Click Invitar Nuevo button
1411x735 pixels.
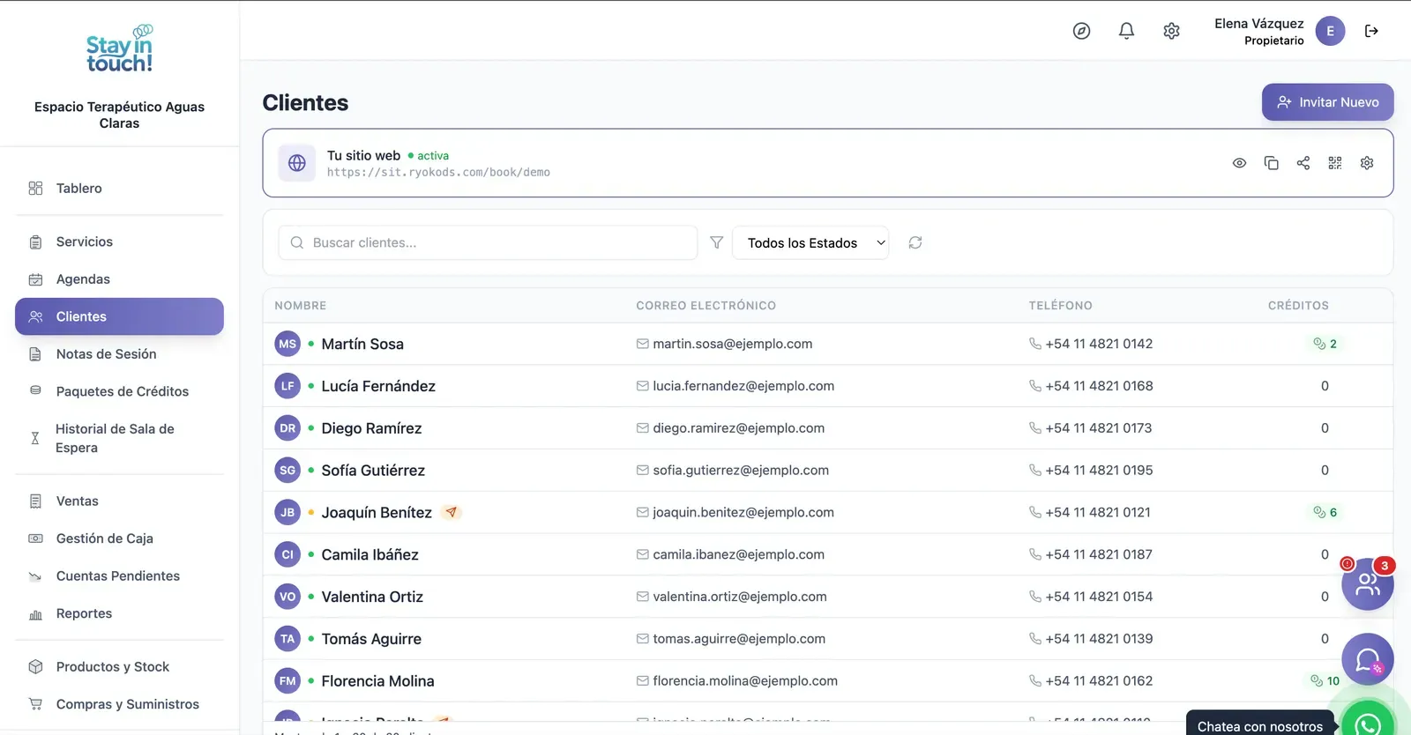coord(1327,102)
